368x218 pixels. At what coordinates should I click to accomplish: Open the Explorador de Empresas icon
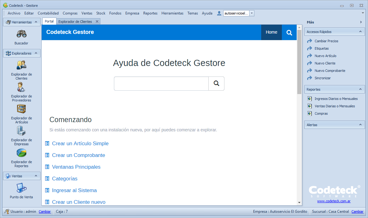[21, 131]
